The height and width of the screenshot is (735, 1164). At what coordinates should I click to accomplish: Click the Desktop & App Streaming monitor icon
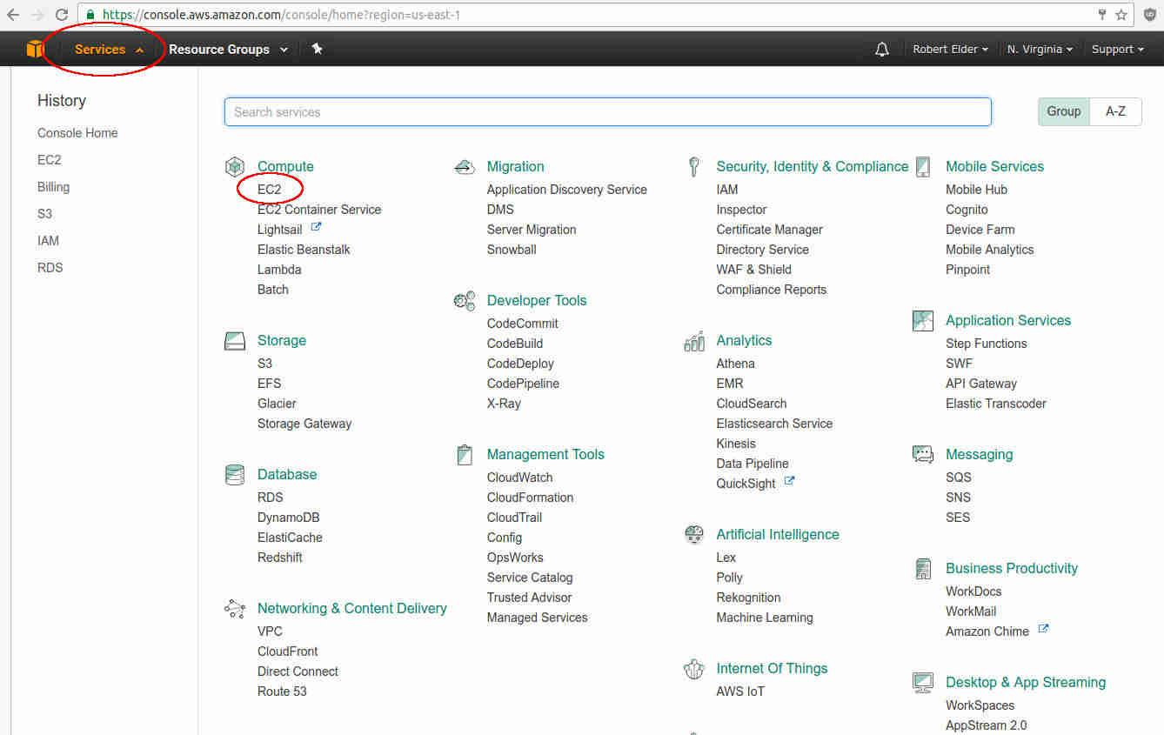click(923, 683)
